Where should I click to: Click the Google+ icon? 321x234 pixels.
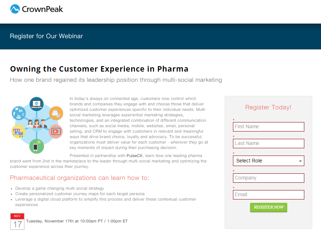tap(23, 114)
